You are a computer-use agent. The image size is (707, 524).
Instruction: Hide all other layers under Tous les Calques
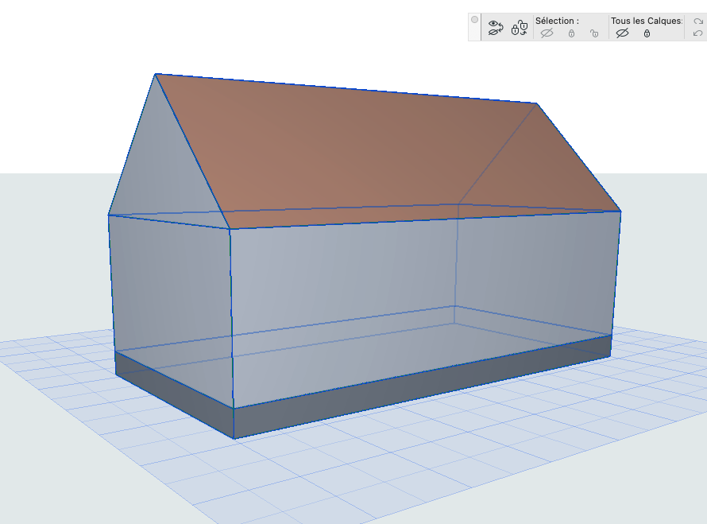click(x=622, y=33)
